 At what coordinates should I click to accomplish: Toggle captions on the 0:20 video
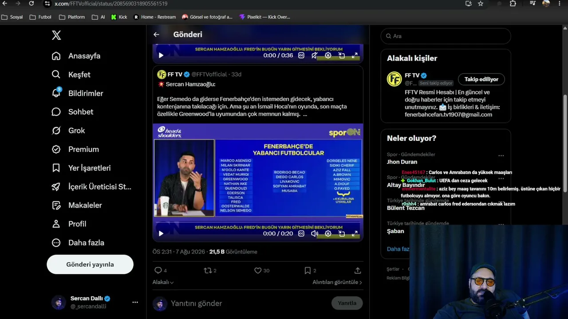(x=301, y=233)
